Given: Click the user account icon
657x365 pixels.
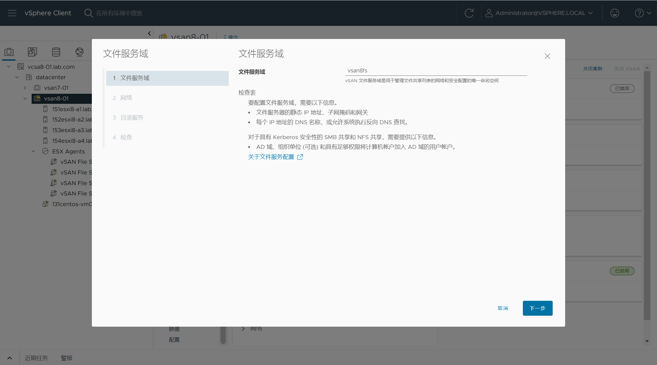Looking at the screenshot, I should (x=489, y=13).
